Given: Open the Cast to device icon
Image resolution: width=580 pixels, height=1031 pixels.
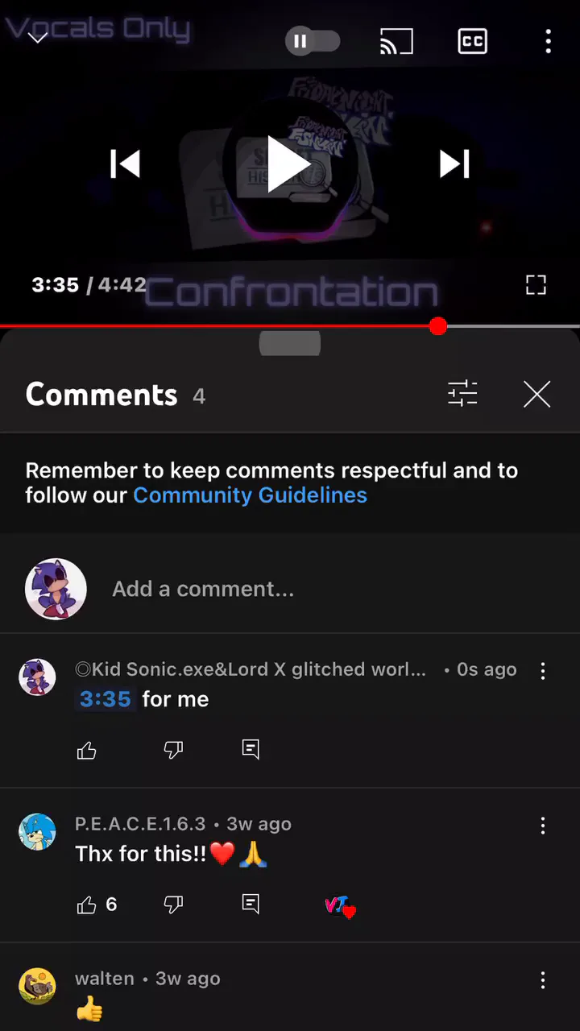Looking at the screenshot, I should point(396,41).
